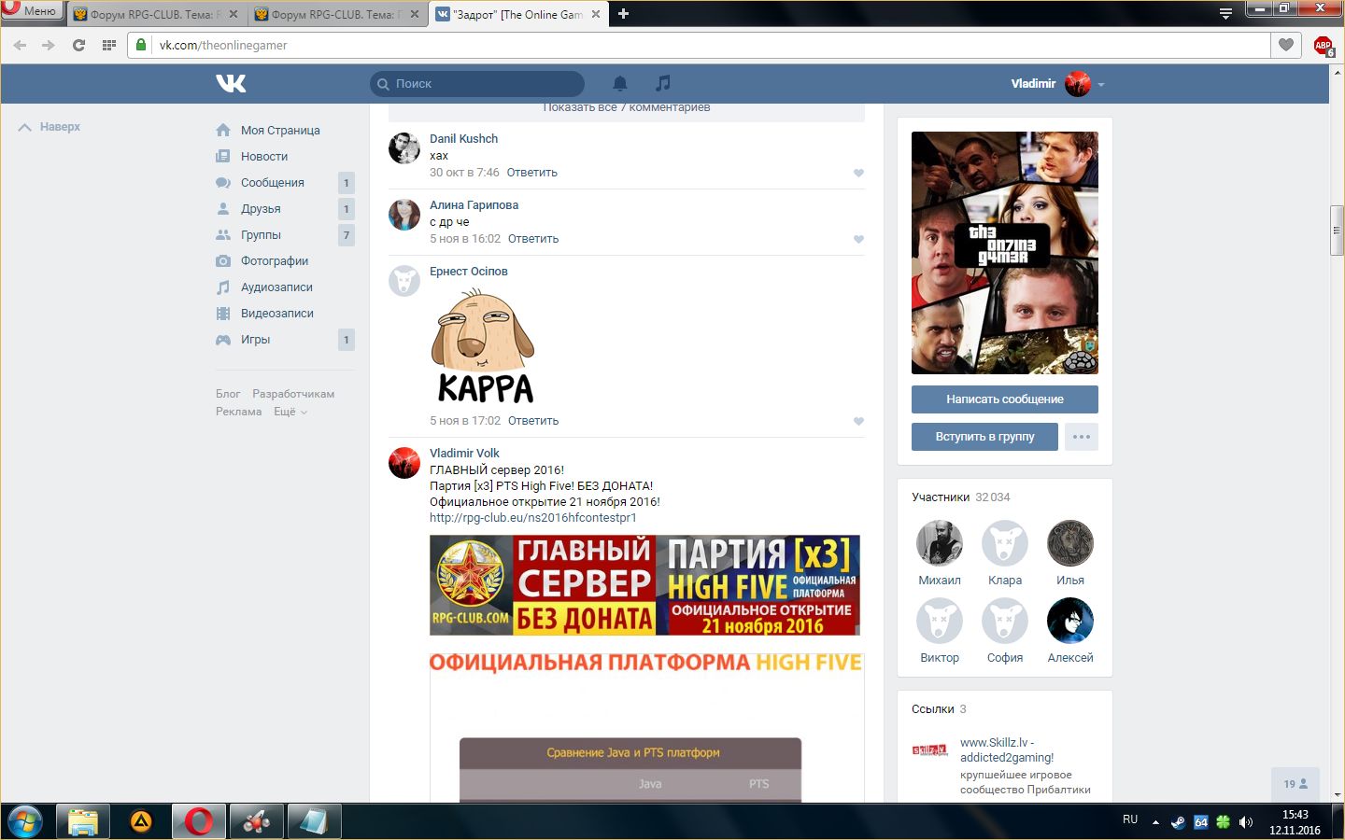
Task: Open browser speed dial grid icon
Action: (x=109, y=45)
